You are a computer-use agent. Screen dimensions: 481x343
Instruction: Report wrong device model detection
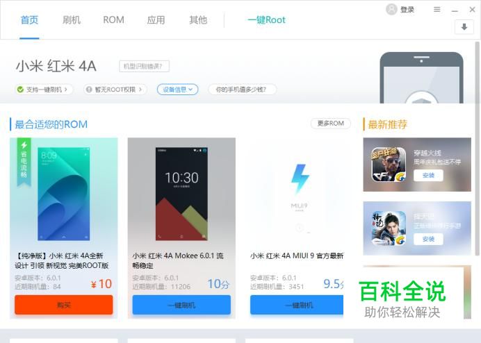[144, 66]
